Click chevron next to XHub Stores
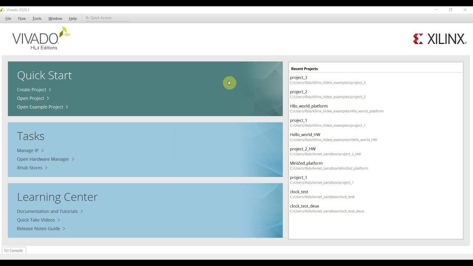 pos(46,168)
